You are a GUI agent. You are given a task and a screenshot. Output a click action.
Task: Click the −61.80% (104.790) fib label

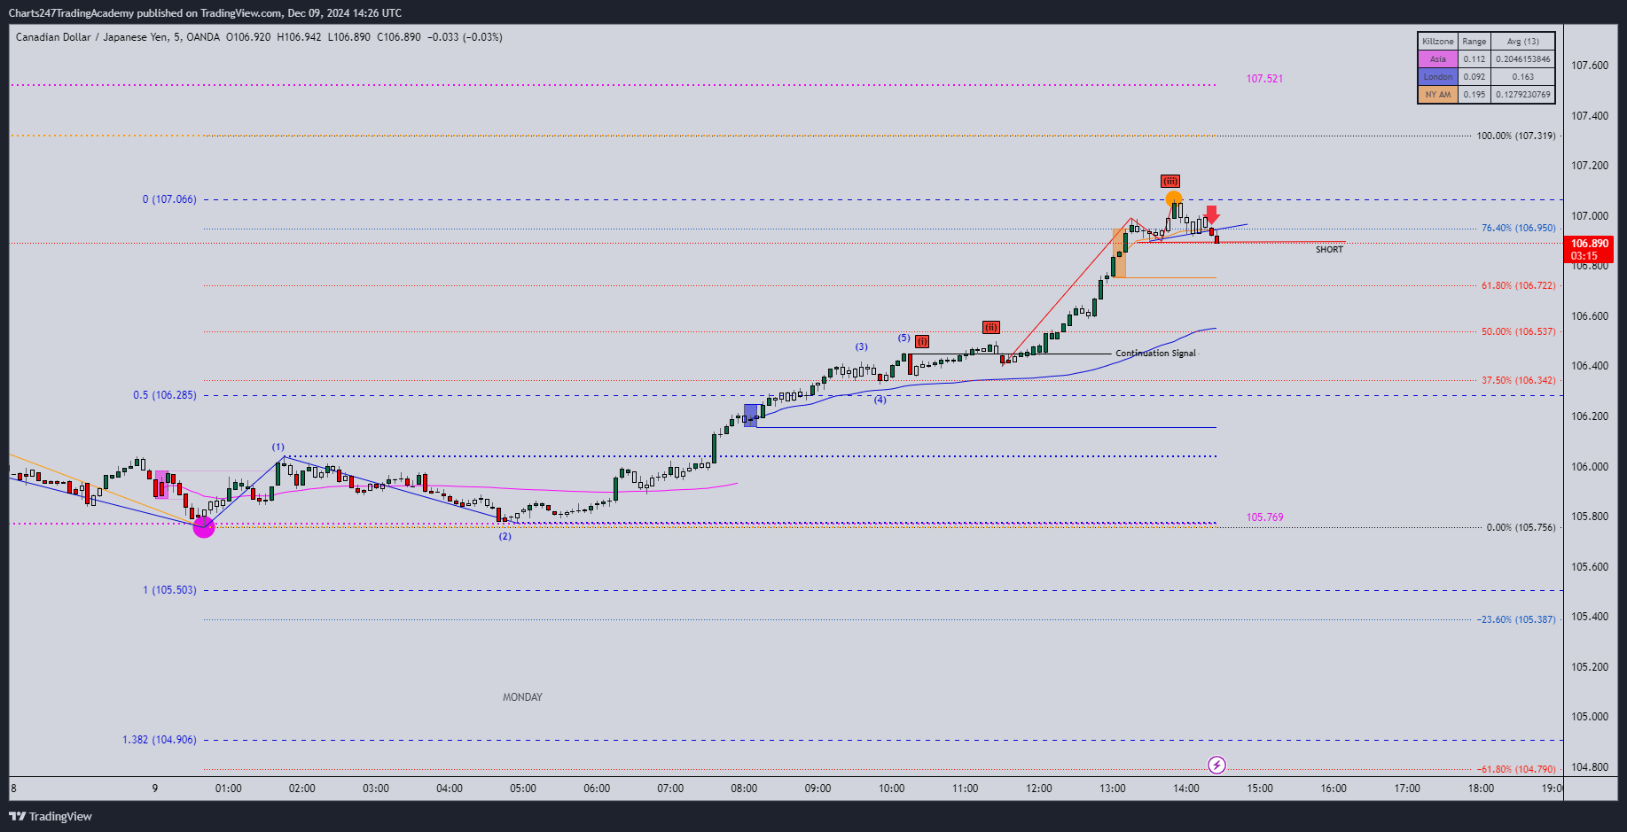point(1515,769)
